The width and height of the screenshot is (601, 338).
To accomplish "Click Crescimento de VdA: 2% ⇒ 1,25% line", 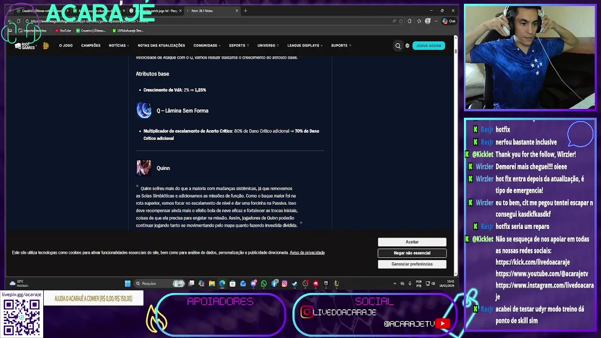I will (175, 90).
